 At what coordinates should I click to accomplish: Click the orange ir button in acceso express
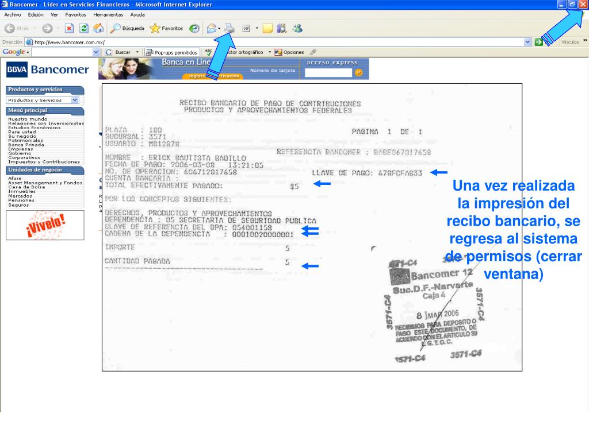coord(358,73)
